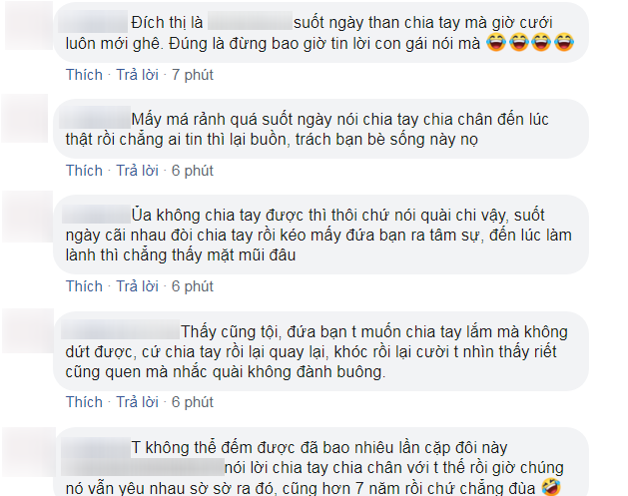Click Trả lời under 'Thấy cũng tội' comment

(137, 402)
